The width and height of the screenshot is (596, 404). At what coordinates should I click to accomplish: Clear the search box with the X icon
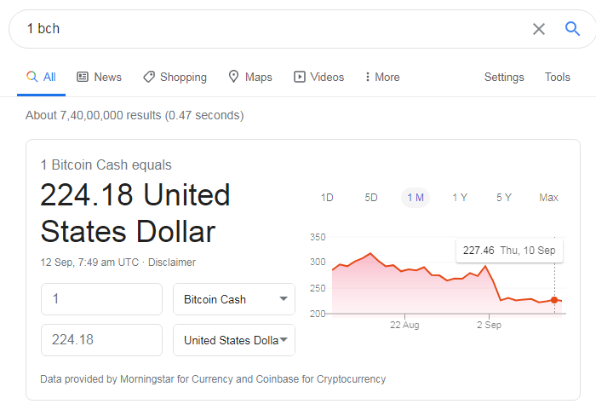click(x=539, y=29)
